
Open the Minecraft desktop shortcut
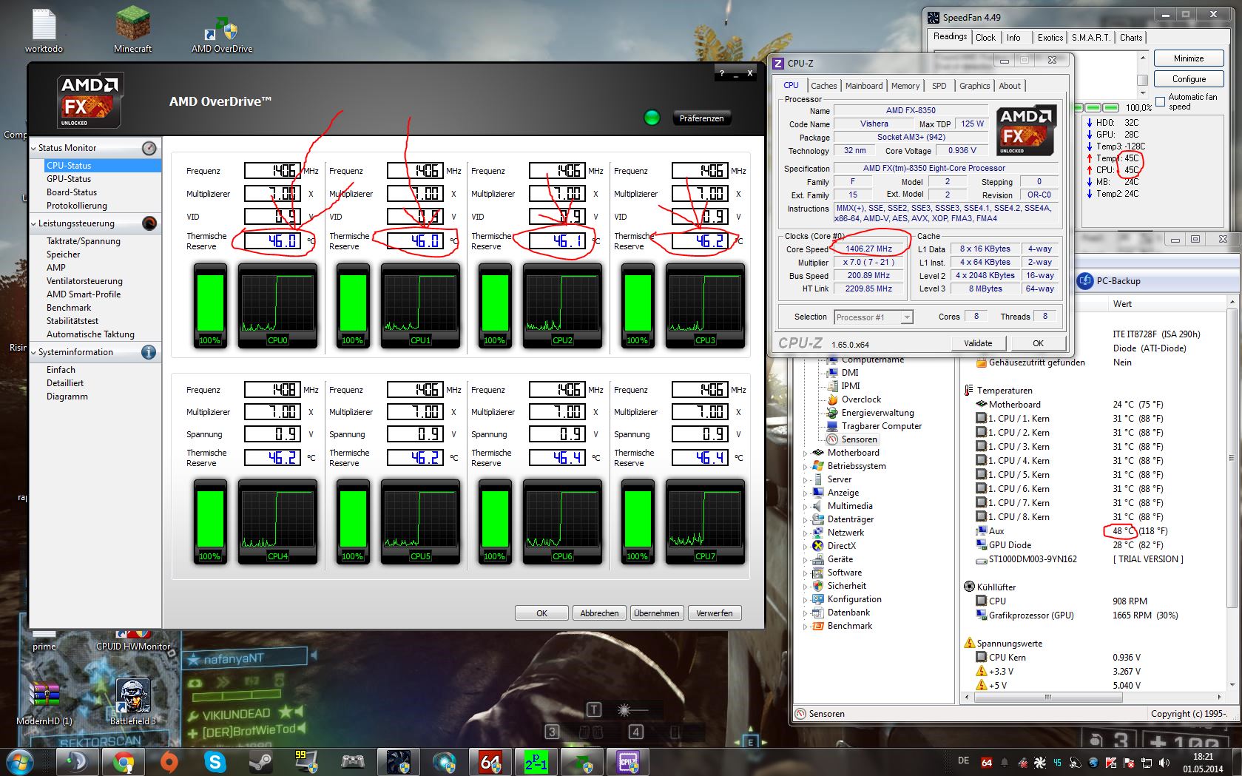point(133,30)
